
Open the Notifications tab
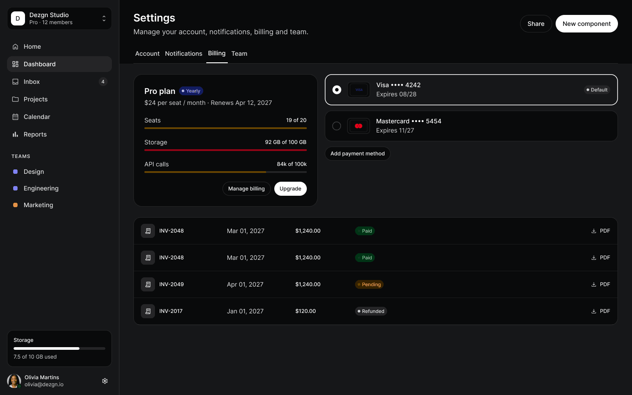pos(183,54)
